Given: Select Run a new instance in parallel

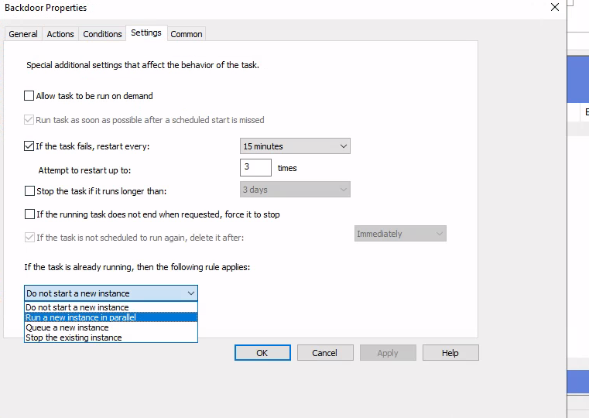Looking at the screenshot, I should click(81, 317).
